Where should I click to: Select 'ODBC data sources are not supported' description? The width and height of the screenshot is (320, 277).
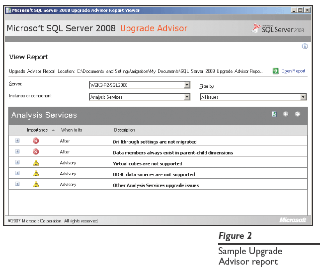[154, 174]
